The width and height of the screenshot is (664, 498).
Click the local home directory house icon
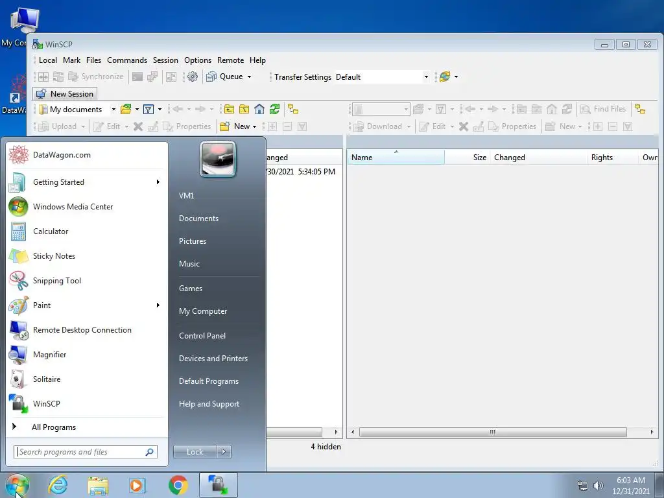point(259,109)
